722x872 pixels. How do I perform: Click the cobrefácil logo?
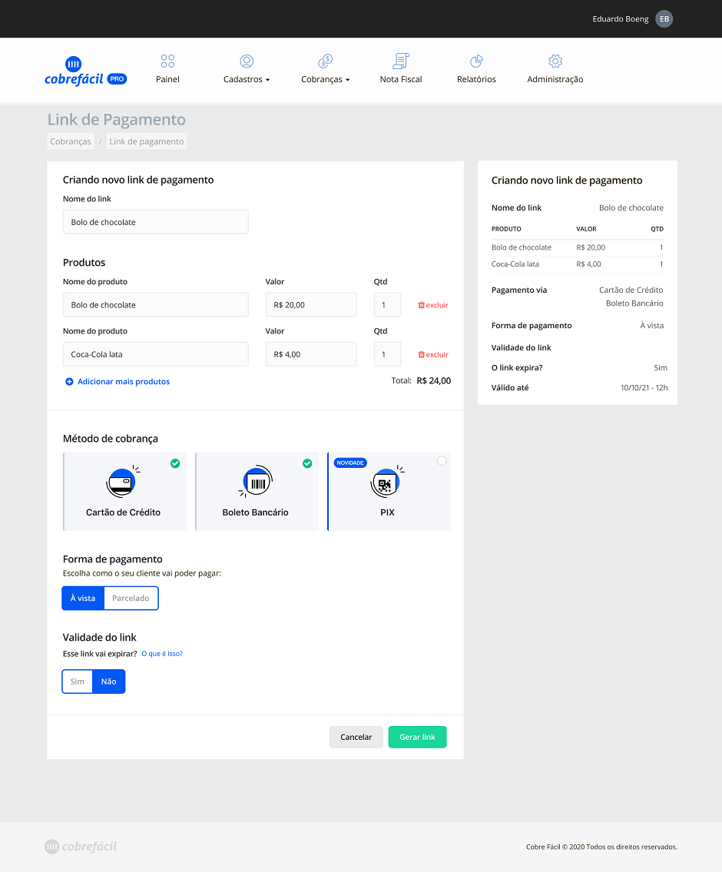(x=86, y=70)
